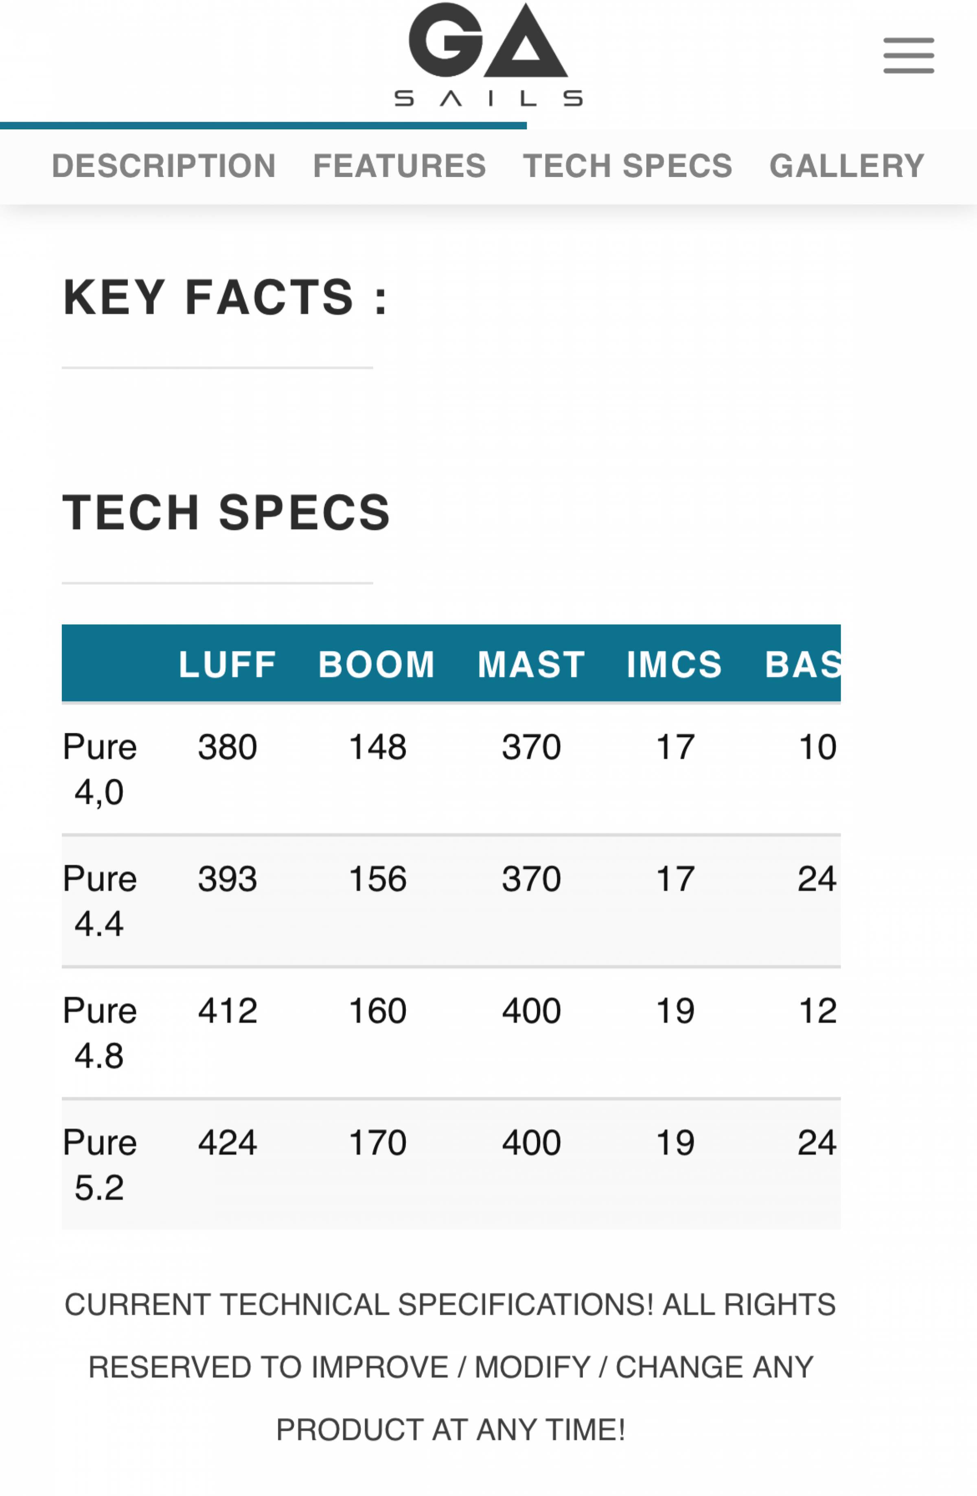Screen dimensions: 977x1496
Task: Select the Tech Specs tab
Action: pyautogui.click(x=627, y=166)
